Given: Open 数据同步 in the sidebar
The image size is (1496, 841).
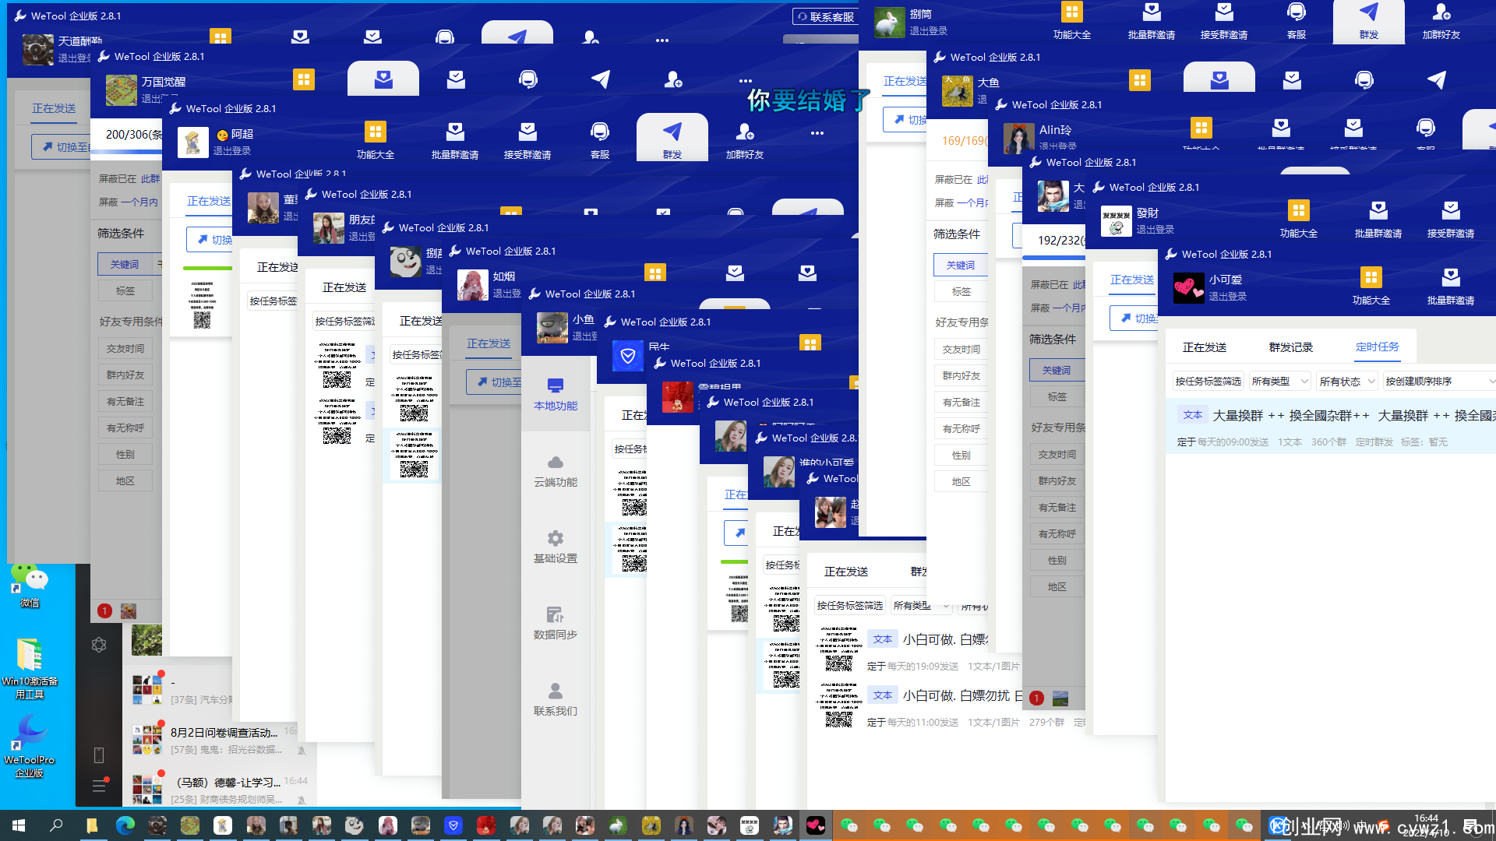Looking at the screenshot, I should pos(556,623).
